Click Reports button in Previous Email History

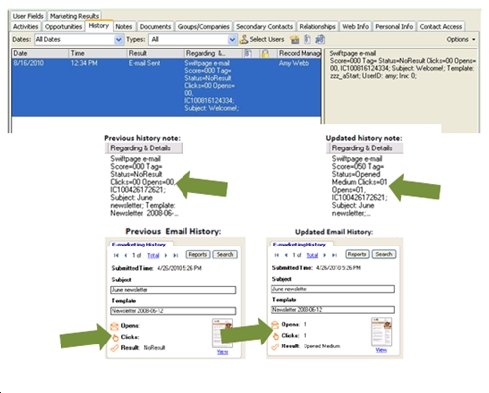pos(198,254)
